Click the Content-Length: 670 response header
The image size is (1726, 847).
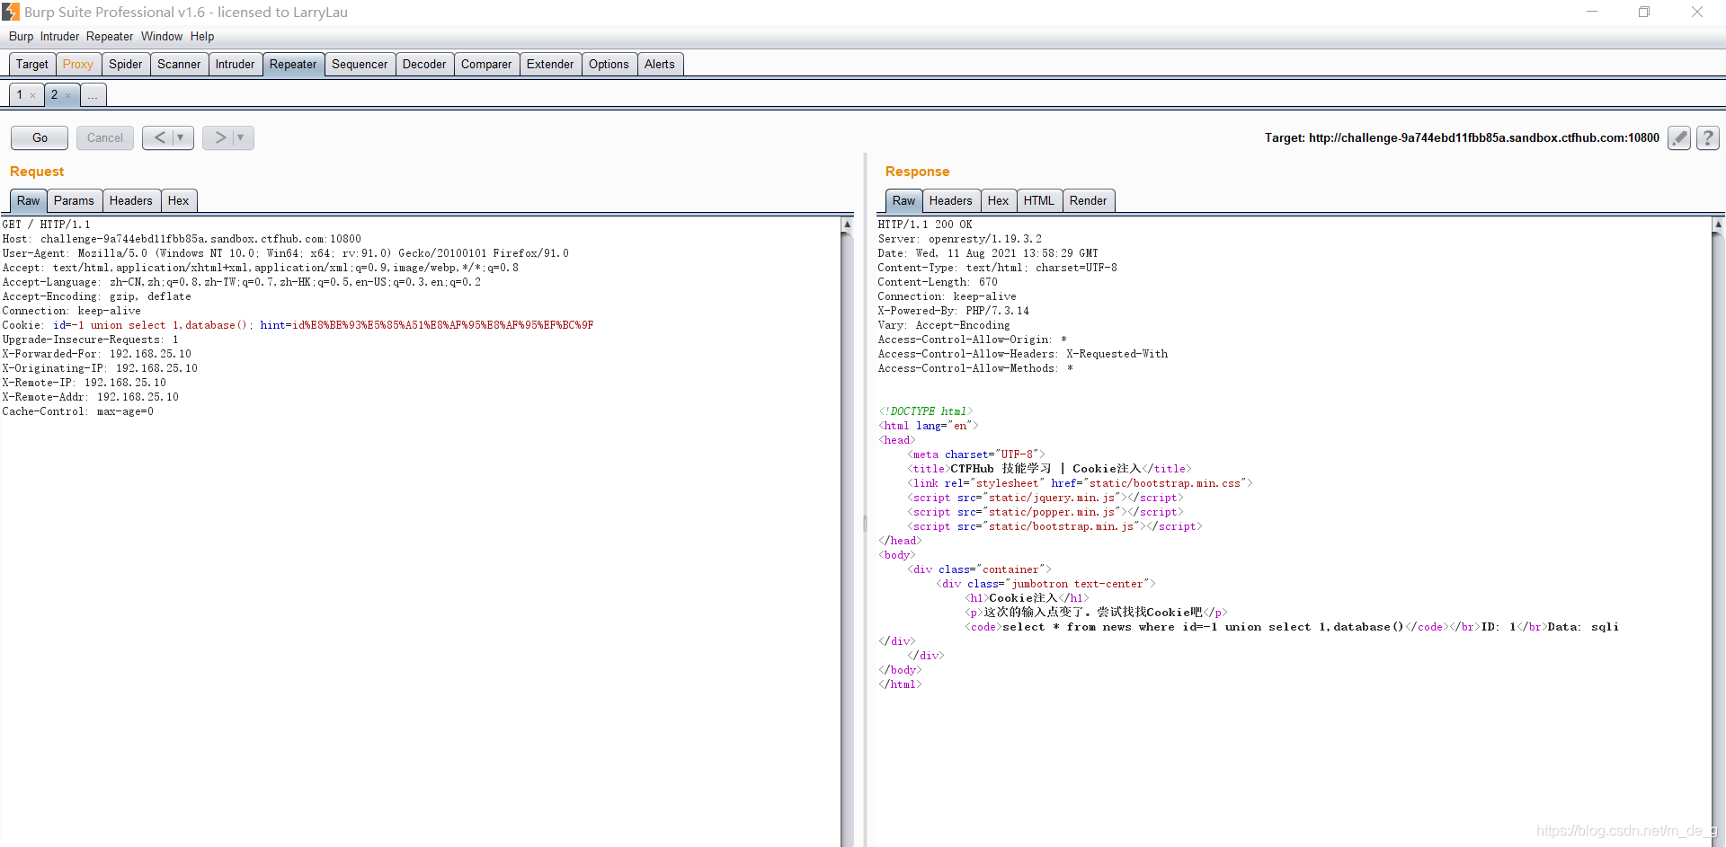click(938, 282)
